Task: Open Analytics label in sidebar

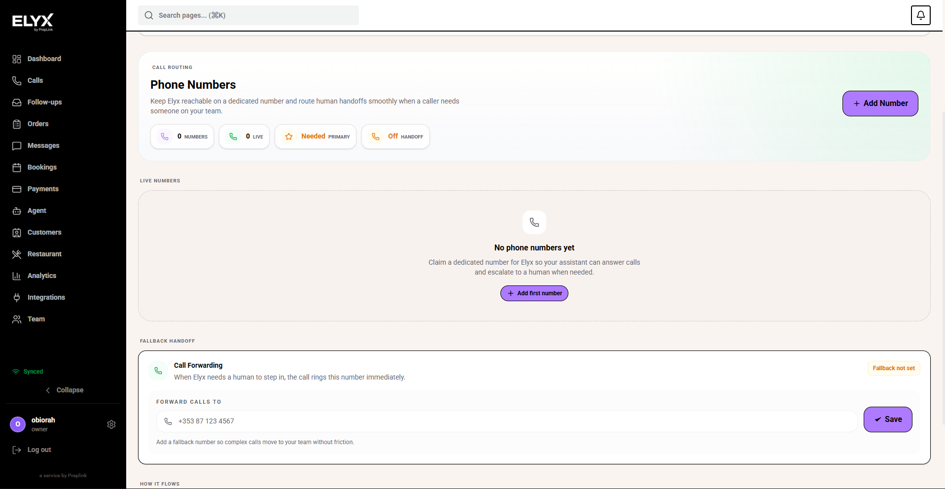Action: (x=42, y=276)
